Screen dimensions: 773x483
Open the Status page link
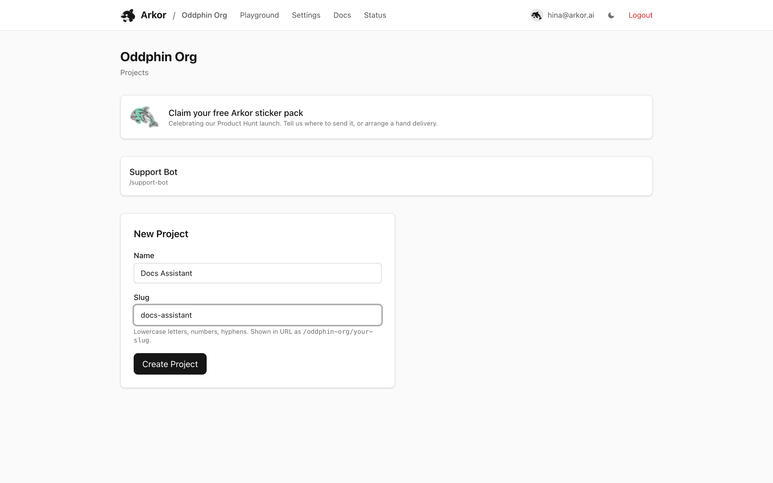point(375,15)
